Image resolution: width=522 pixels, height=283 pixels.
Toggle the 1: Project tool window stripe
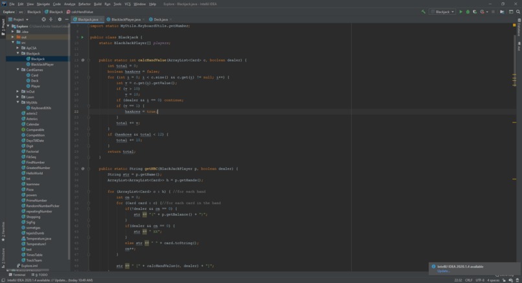(x=3, y=28)
